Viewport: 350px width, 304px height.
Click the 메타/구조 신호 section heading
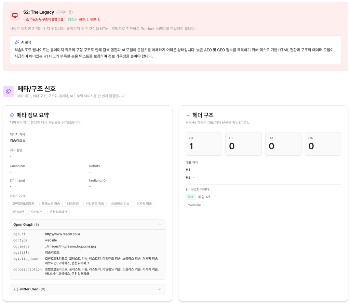point(37,89)
